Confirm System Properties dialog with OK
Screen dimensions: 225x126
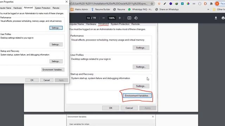pos(32,80)
